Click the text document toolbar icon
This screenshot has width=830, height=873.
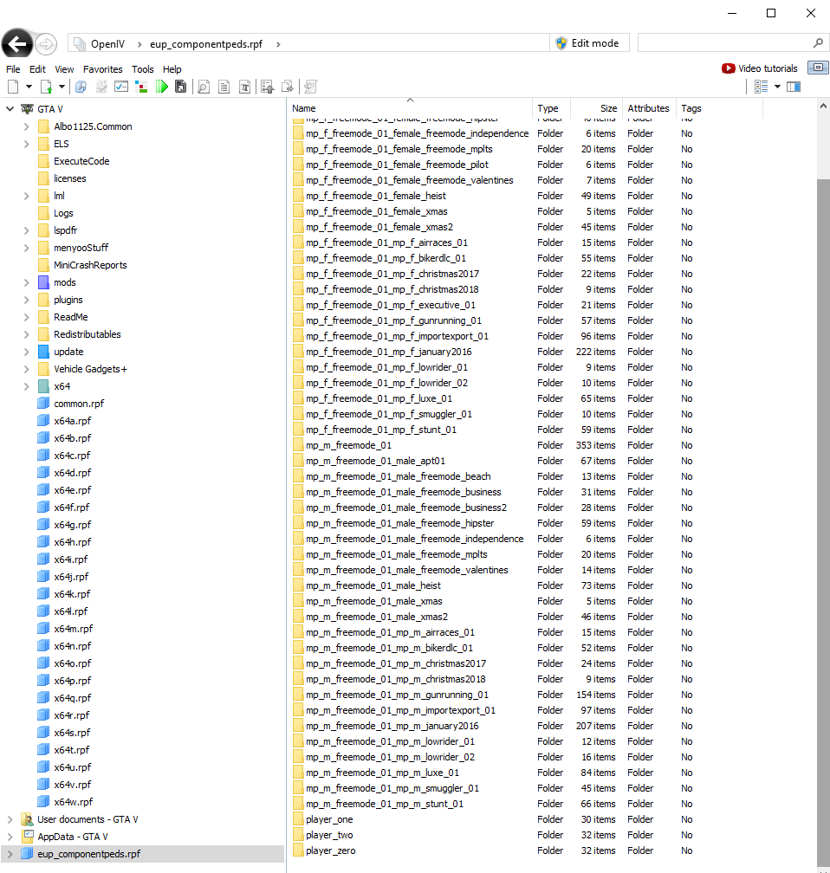coord(224,87)
